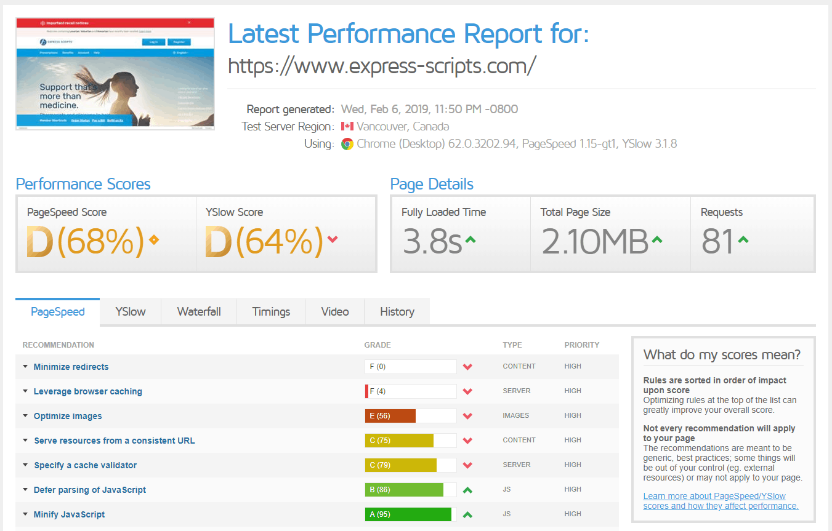Click the F (4) grade bar
Image resolution: width=832 pixels, height=531 pixels.
pos(411,391)
